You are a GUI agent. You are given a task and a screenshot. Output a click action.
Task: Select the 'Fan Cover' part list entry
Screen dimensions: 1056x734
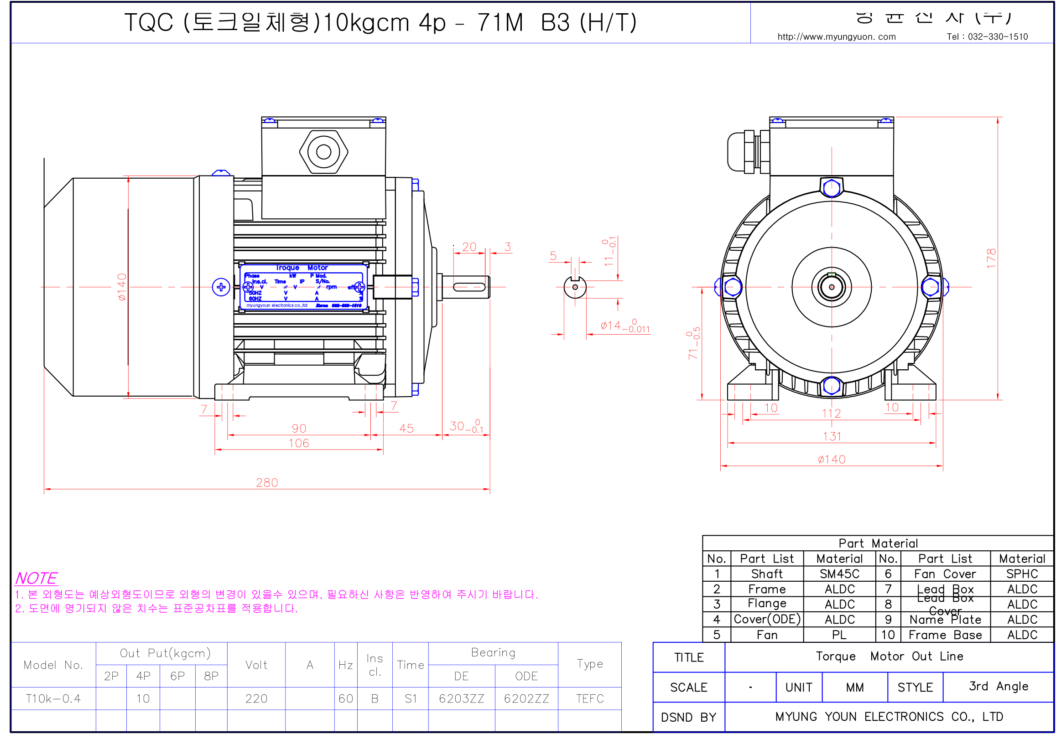pyautogui.click(x=945, y=574)
